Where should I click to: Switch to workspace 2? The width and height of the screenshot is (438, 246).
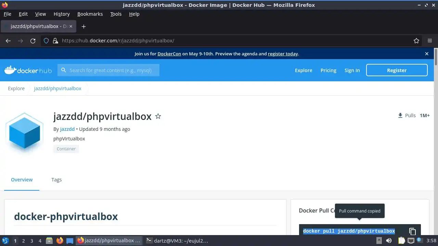(x=23, y=241)
